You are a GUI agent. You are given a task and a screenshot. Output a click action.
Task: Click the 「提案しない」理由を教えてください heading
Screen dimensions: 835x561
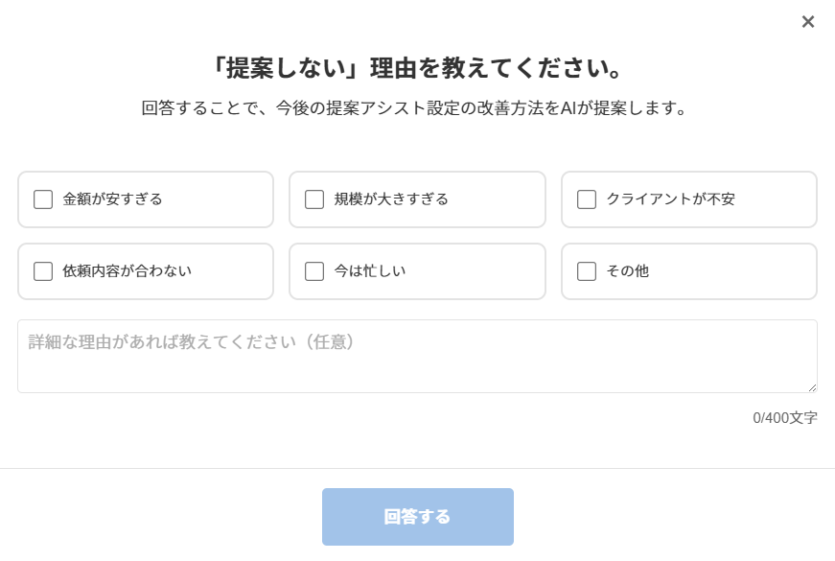pos(417,69)
